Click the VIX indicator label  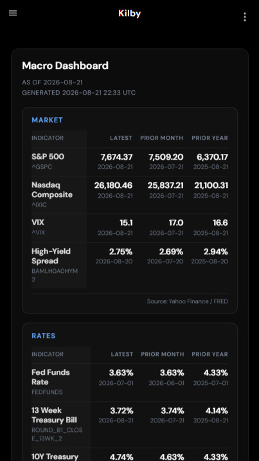tap(38, 222)
